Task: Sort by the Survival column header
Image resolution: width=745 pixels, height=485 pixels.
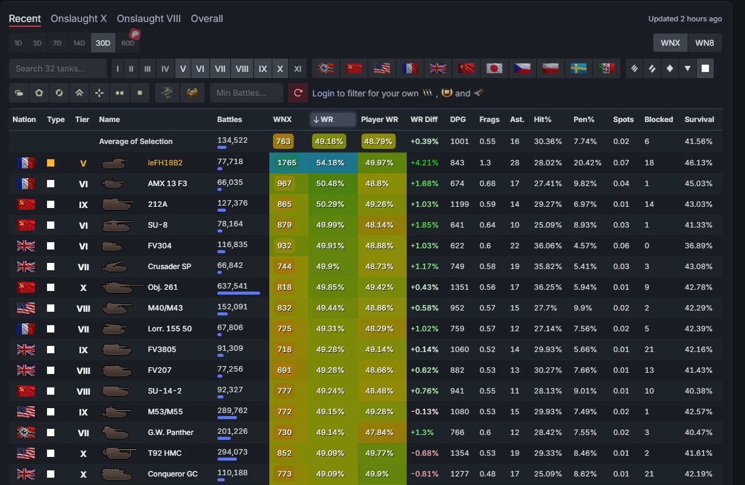Action: coord(699,119)
